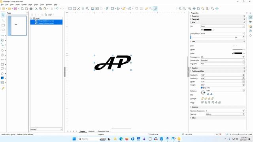This screenshot has height=142, width=253.
Task: Pick the Rectangle tool
Action: (3, 25)
